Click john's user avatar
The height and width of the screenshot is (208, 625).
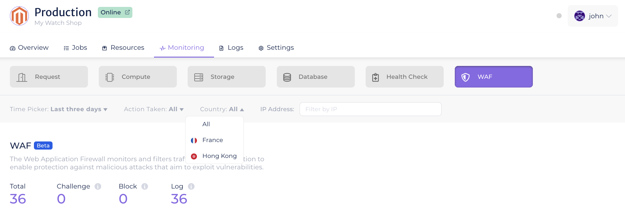pos(579,16)
